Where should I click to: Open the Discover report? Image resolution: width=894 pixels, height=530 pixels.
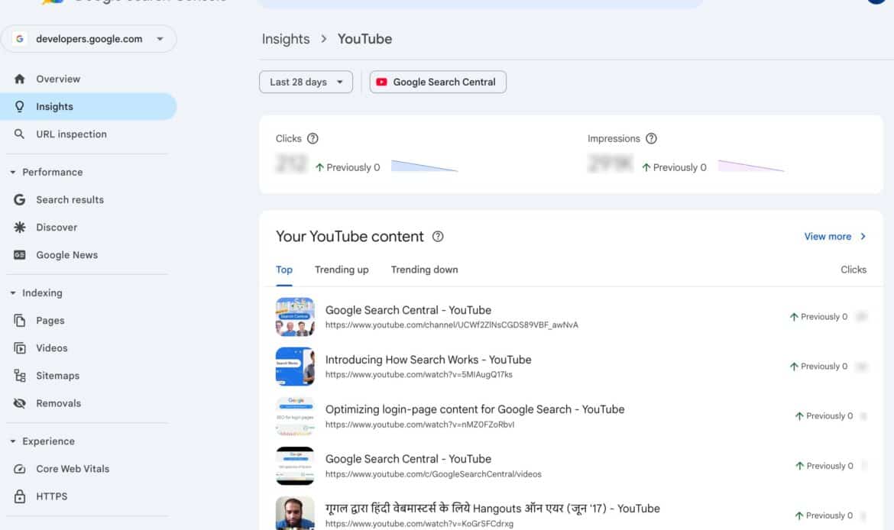coord(58,227)
